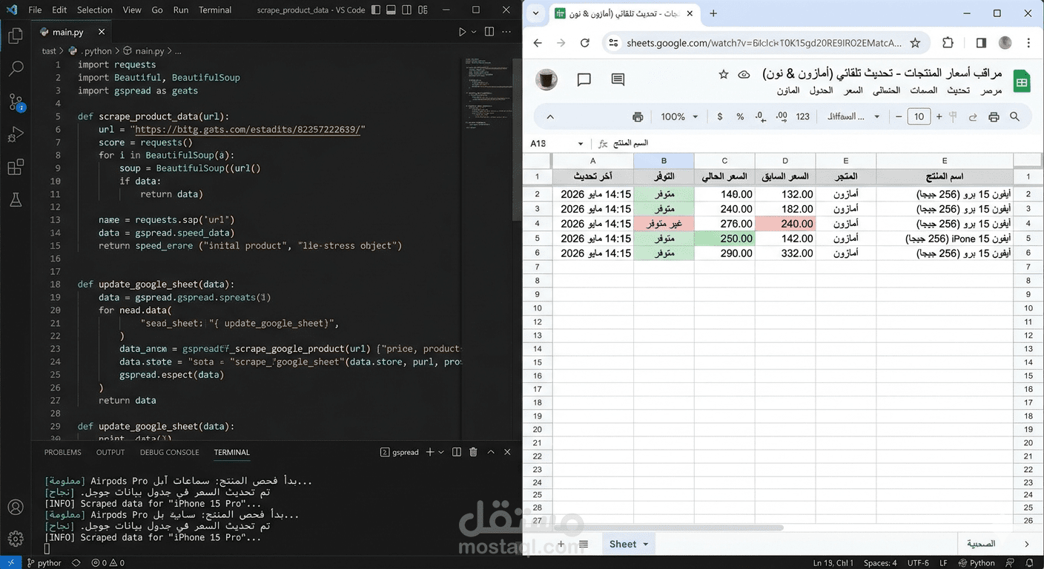Click the Python language mode in status bar
Viewport: 1044px width, 569px height.
click(978, 562)
